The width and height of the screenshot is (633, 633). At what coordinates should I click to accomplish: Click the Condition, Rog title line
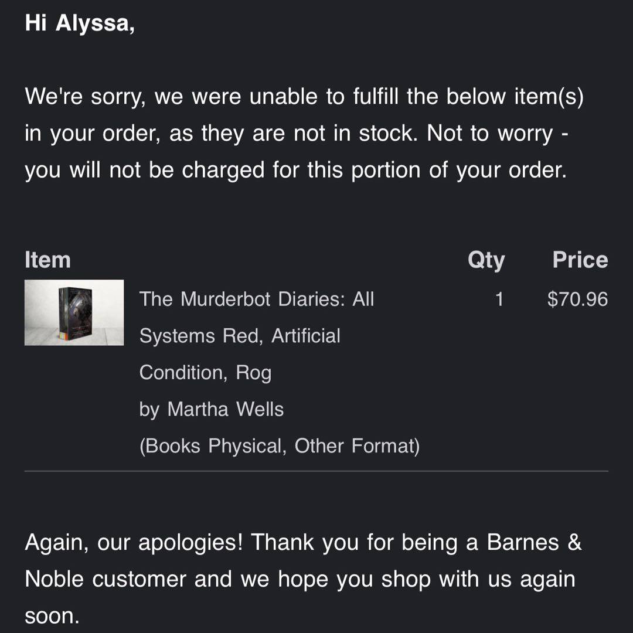click(205, 373)
